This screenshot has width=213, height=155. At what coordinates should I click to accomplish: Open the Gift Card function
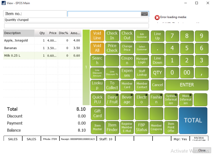[97, 114]
